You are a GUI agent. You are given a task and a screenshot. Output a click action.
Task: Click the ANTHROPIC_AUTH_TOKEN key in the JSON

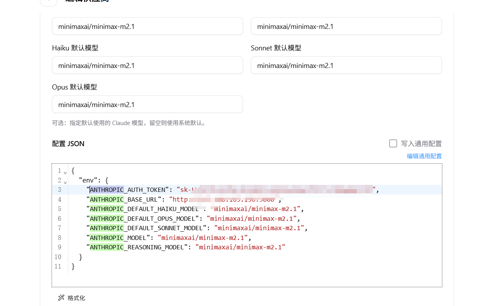coord(128,190)
